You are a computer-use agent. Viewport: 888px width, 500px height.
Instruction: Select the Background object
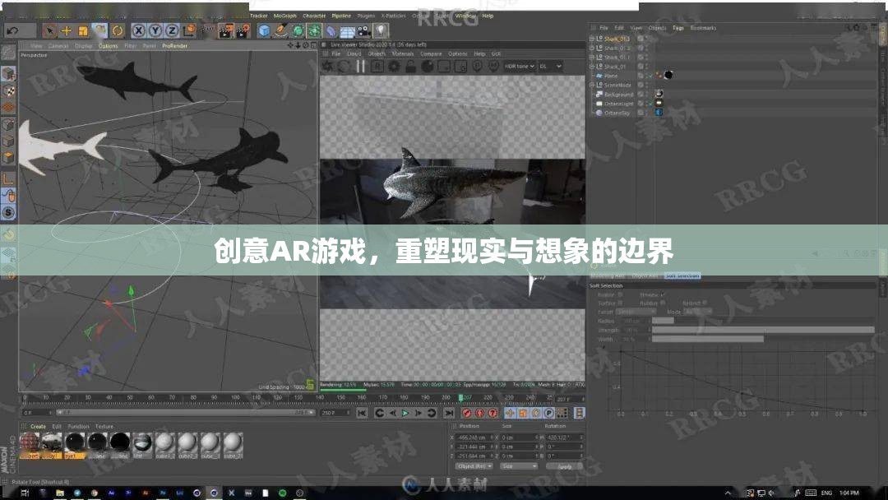tap(618, 94)
